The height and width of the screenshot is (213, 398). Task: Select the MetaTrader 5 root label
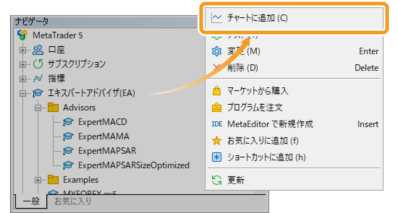click(x=58, y=35)
